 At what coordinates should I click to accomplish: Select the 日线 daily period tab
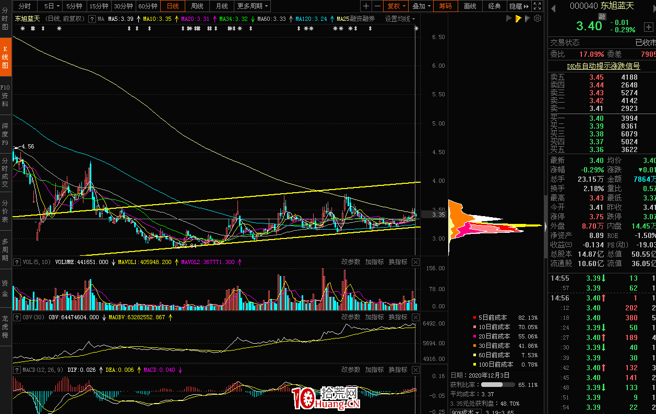point(173,6)
